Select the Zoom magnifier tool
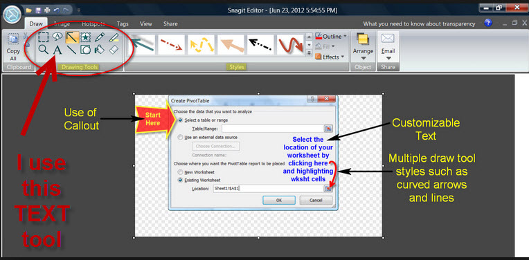Image resolution: width=529 pixels, height=260 pixels. (43, 50)
